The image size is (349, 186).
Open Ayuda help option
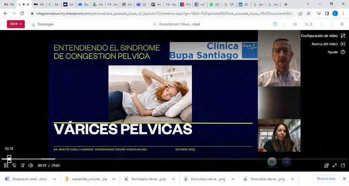[x=336, y=52]
